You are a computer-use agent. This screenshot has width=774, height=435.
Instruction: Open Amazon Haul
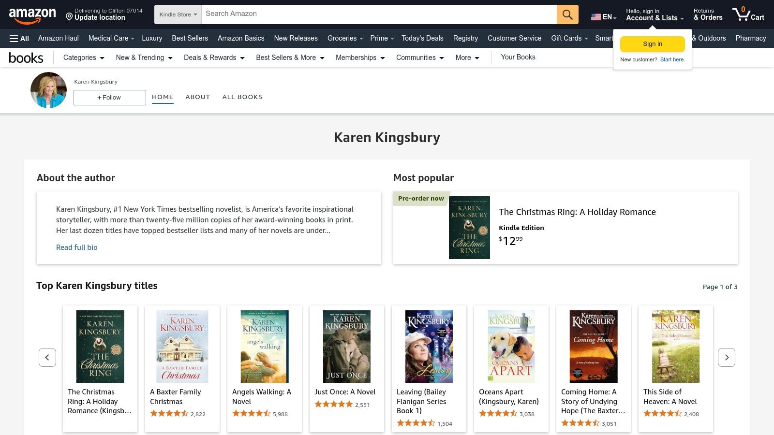click(x=59, y=38)
